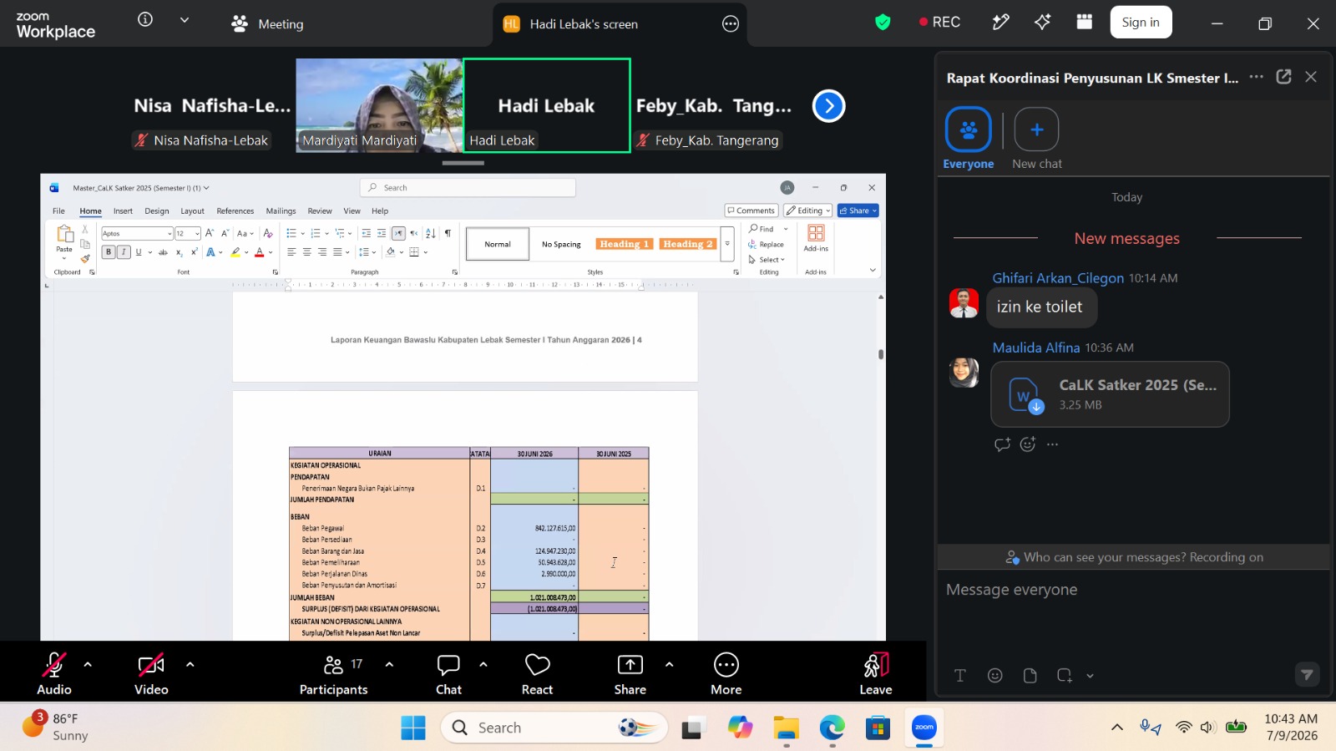
Task: Expand the share options arrow
Action: [x=669, y=665]
